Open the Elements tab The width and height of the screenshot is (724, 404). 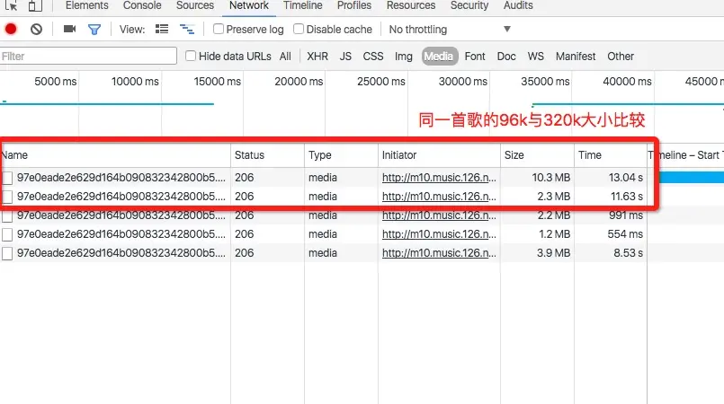[x=87, y=5]
